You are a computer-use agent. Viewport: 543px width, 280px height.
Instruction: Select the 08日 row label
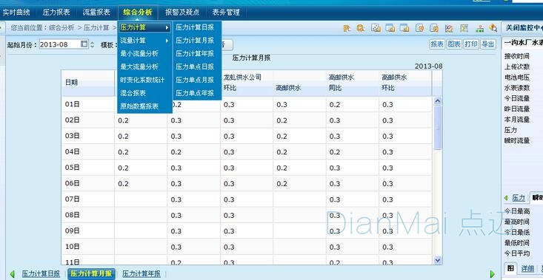coord(73,215)
